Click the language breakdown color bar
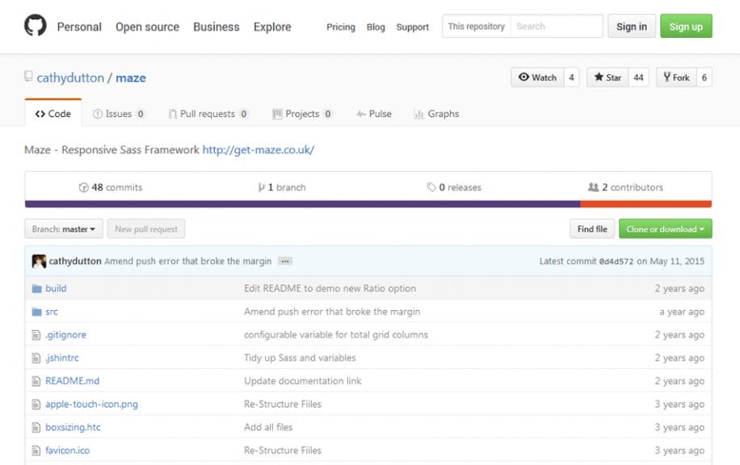The width and height of the screenshot is (740, 465). click(x=370, y=203)
